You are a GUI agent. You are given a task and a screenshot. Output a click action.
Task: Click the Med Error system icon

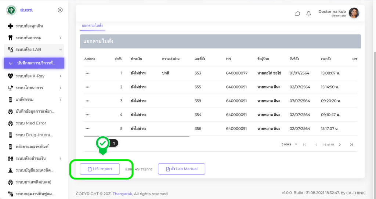tap(10, 123)
